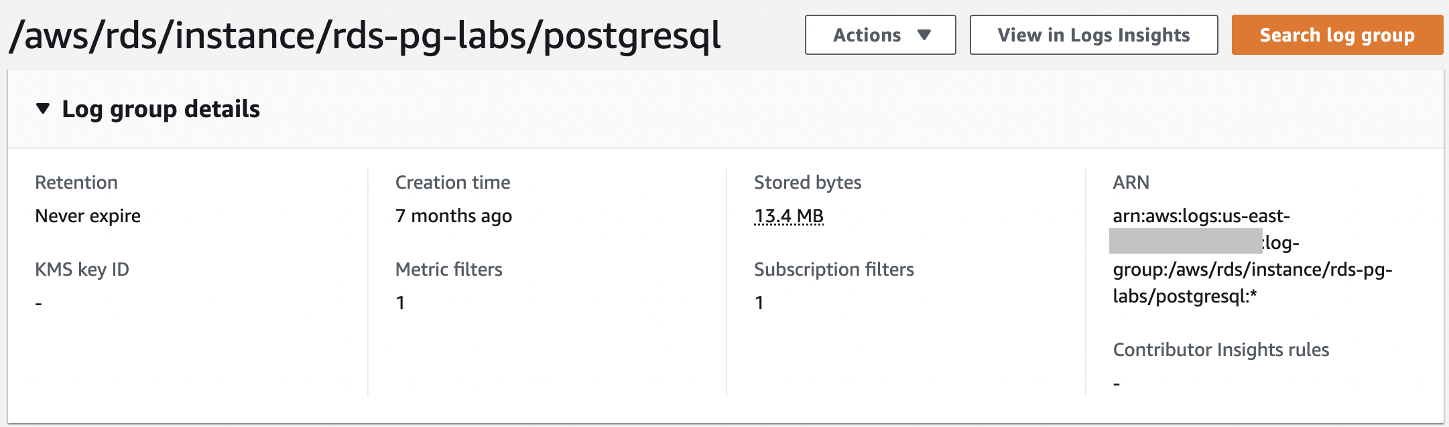Click the Stored bytes label
Image resolution: width=1449 pixels, height=427 pixels.
click(807, 183)
